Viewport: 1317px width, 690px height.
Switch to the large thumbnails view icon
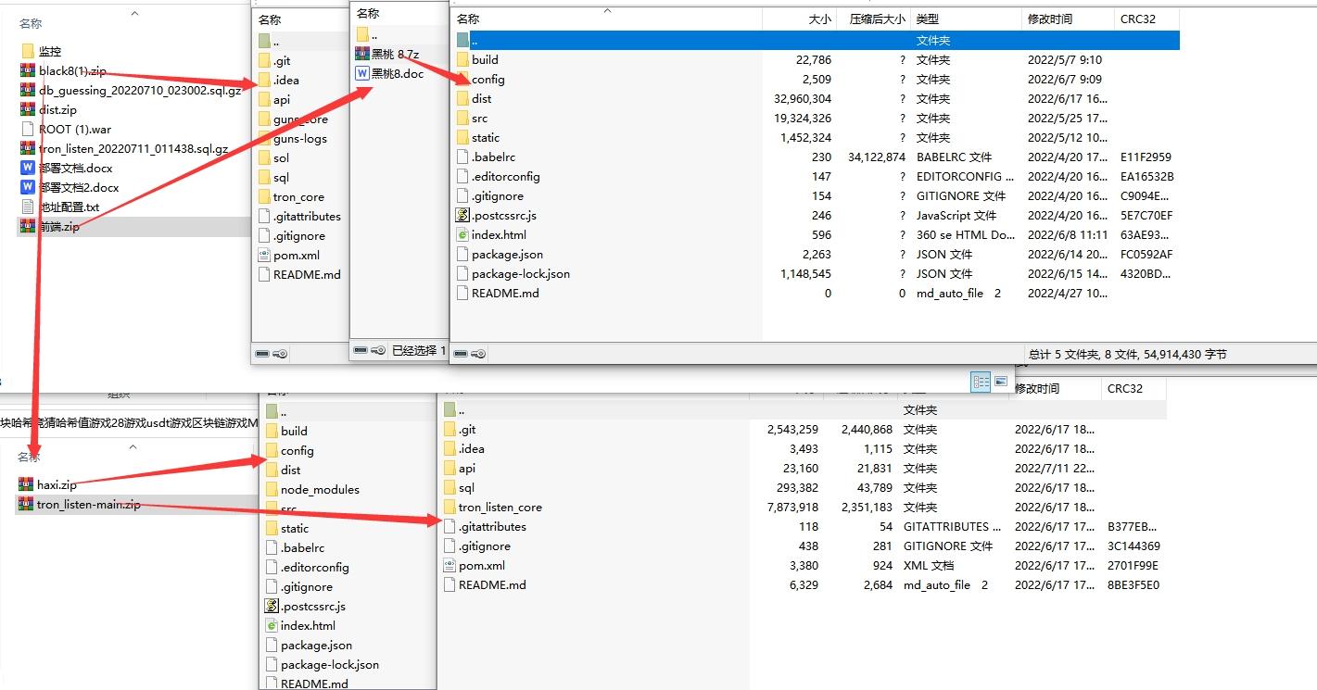(1000, 382)
